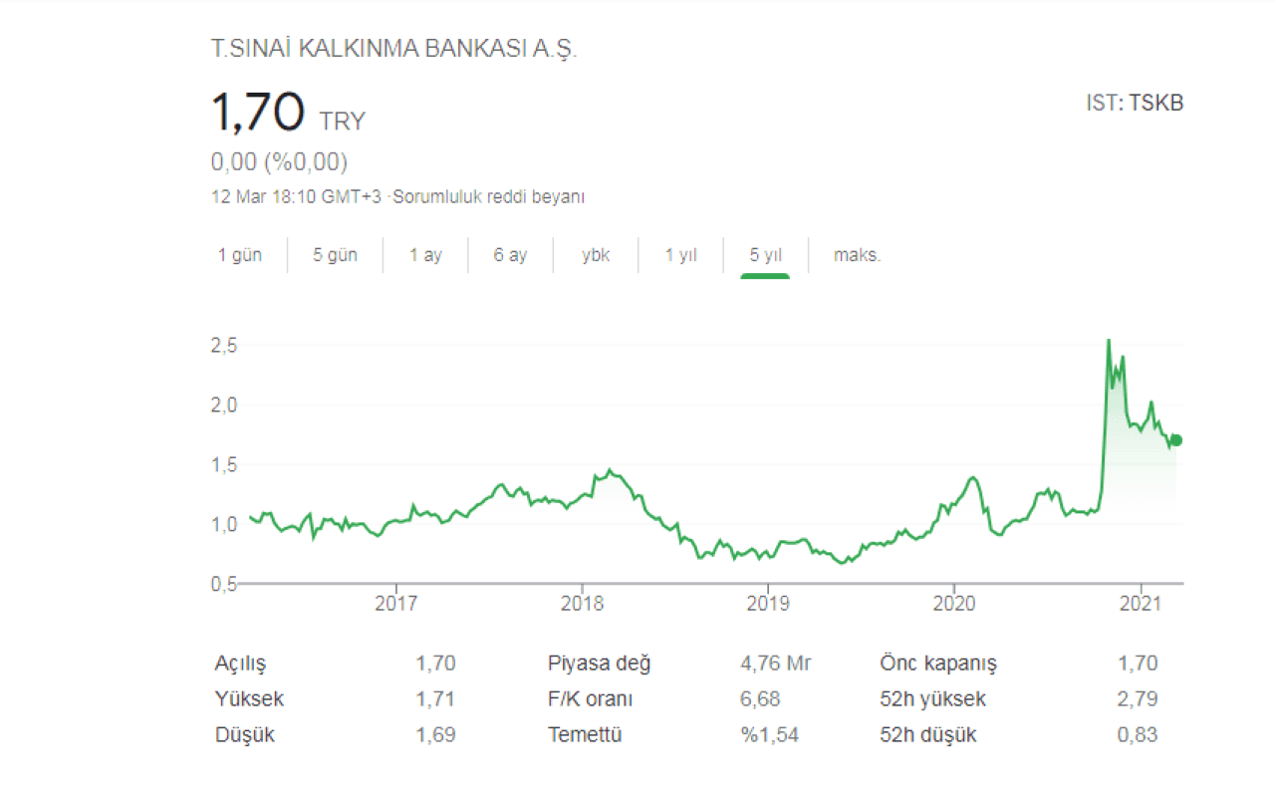
Task: Click the '52h düşük' label
Action: coord(927,735)
